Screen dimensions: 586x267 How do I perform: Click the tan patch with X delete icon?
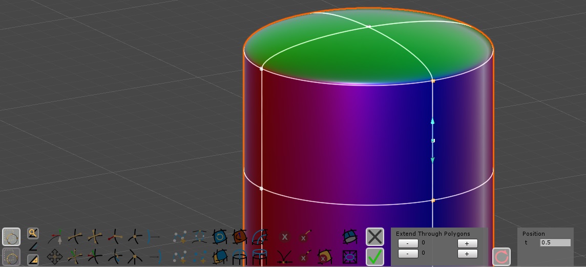click(324, 257)
